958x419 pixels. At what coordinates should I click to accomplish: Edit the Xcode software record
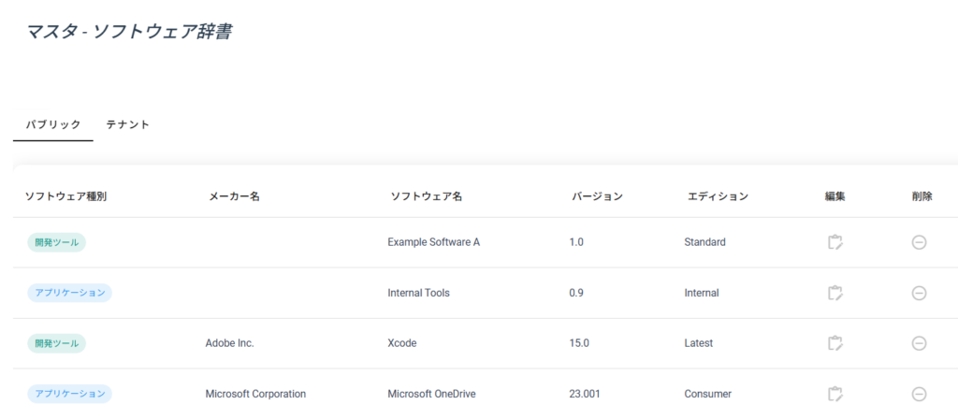(835, 343)
